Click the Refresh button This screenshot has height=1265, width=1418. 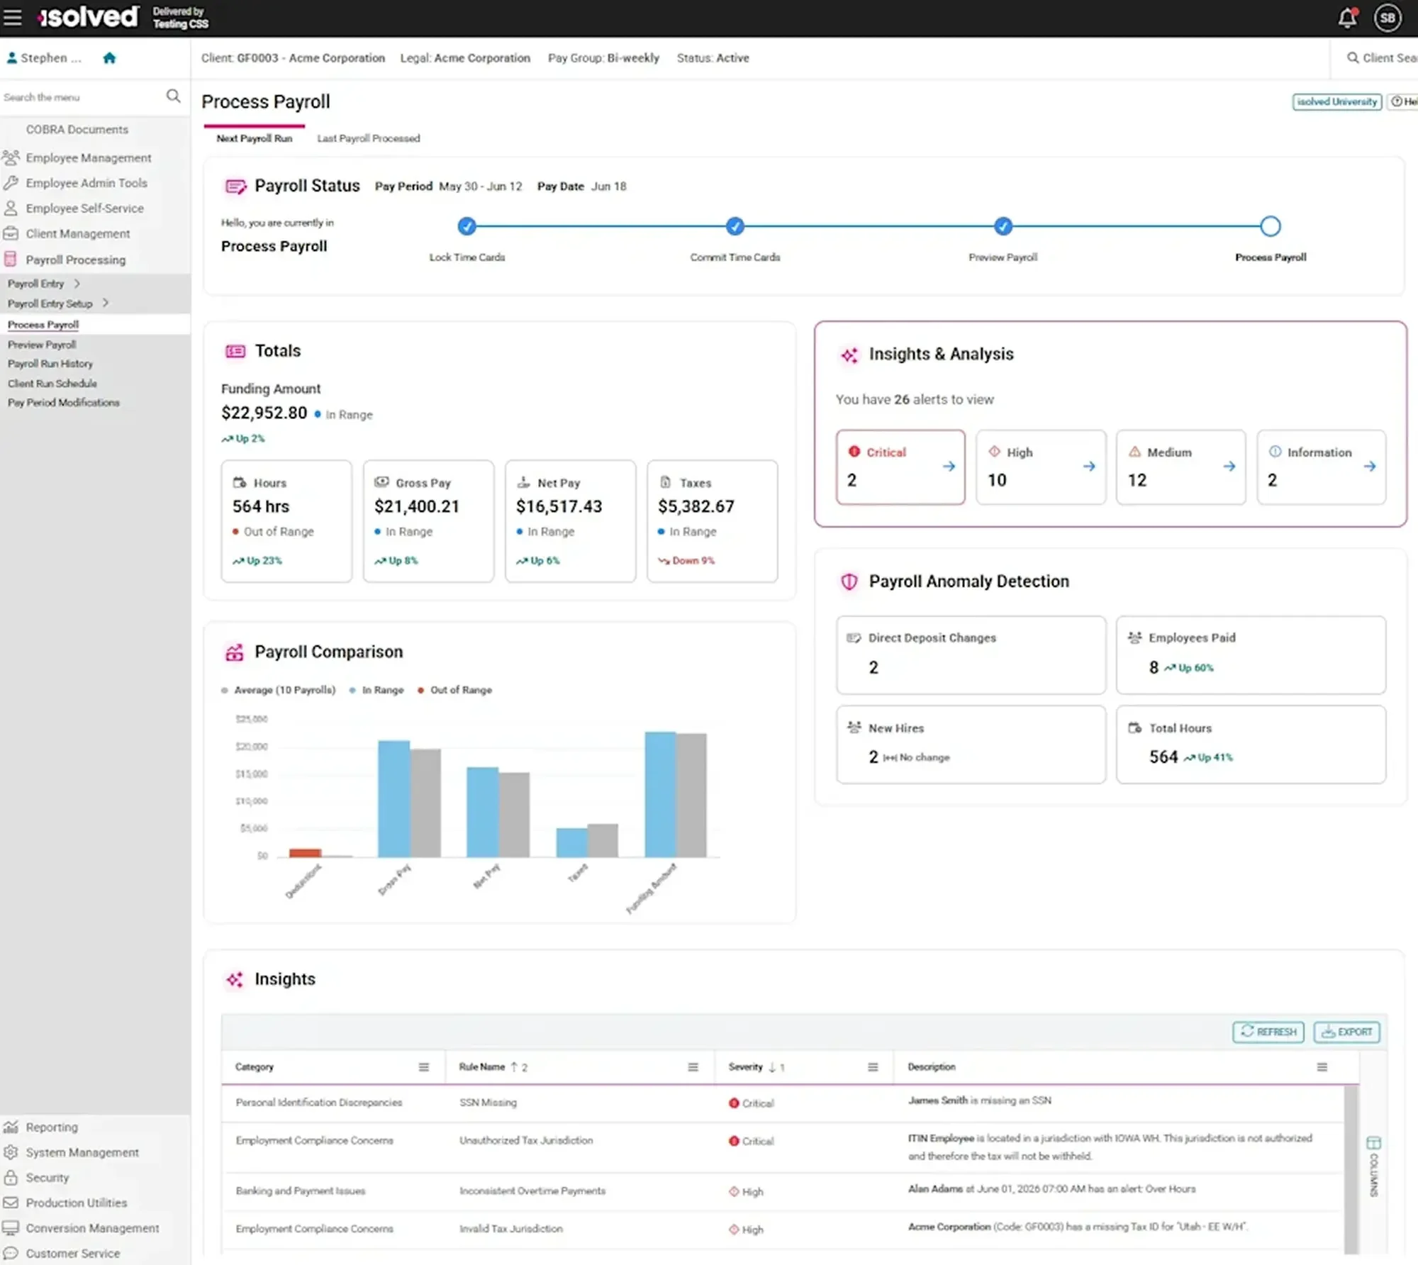coord(1268,1032)
